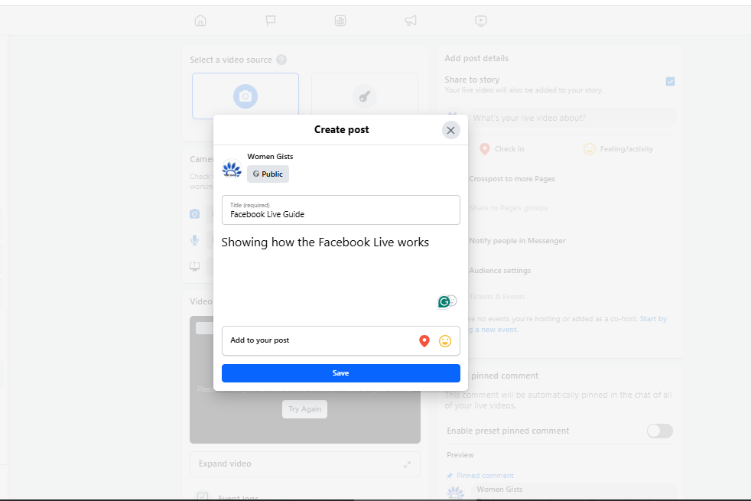This screenshot has height=501, width=751.
Task: Add a check-in location pin to the post
Action: point(424,341)
